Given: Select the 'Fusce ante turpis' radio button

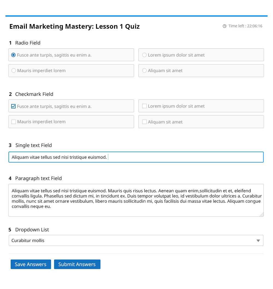Looking at the screenshot, I should pyautogui.click(x=13, y=55).
